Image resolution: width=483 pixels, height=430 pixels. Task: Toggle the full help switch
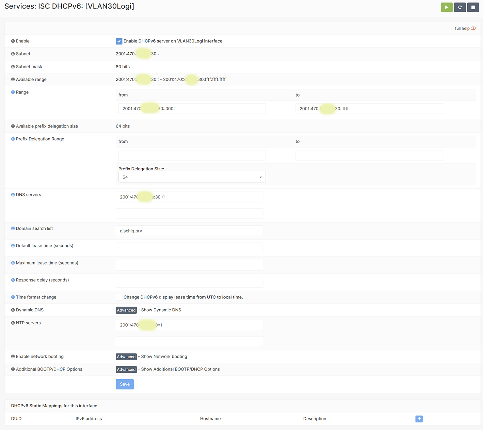click(473, 28)
